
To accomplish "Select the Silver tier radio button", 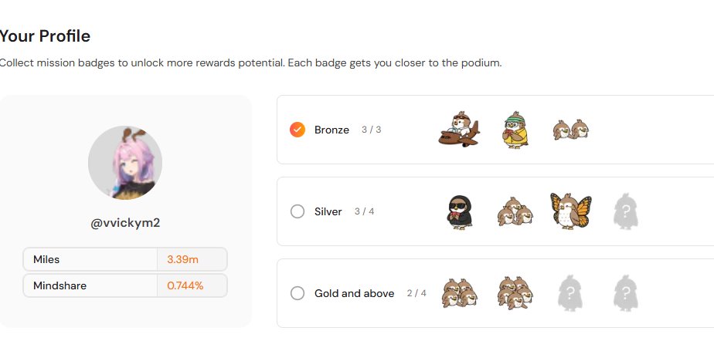I will (x=297, y=211).
